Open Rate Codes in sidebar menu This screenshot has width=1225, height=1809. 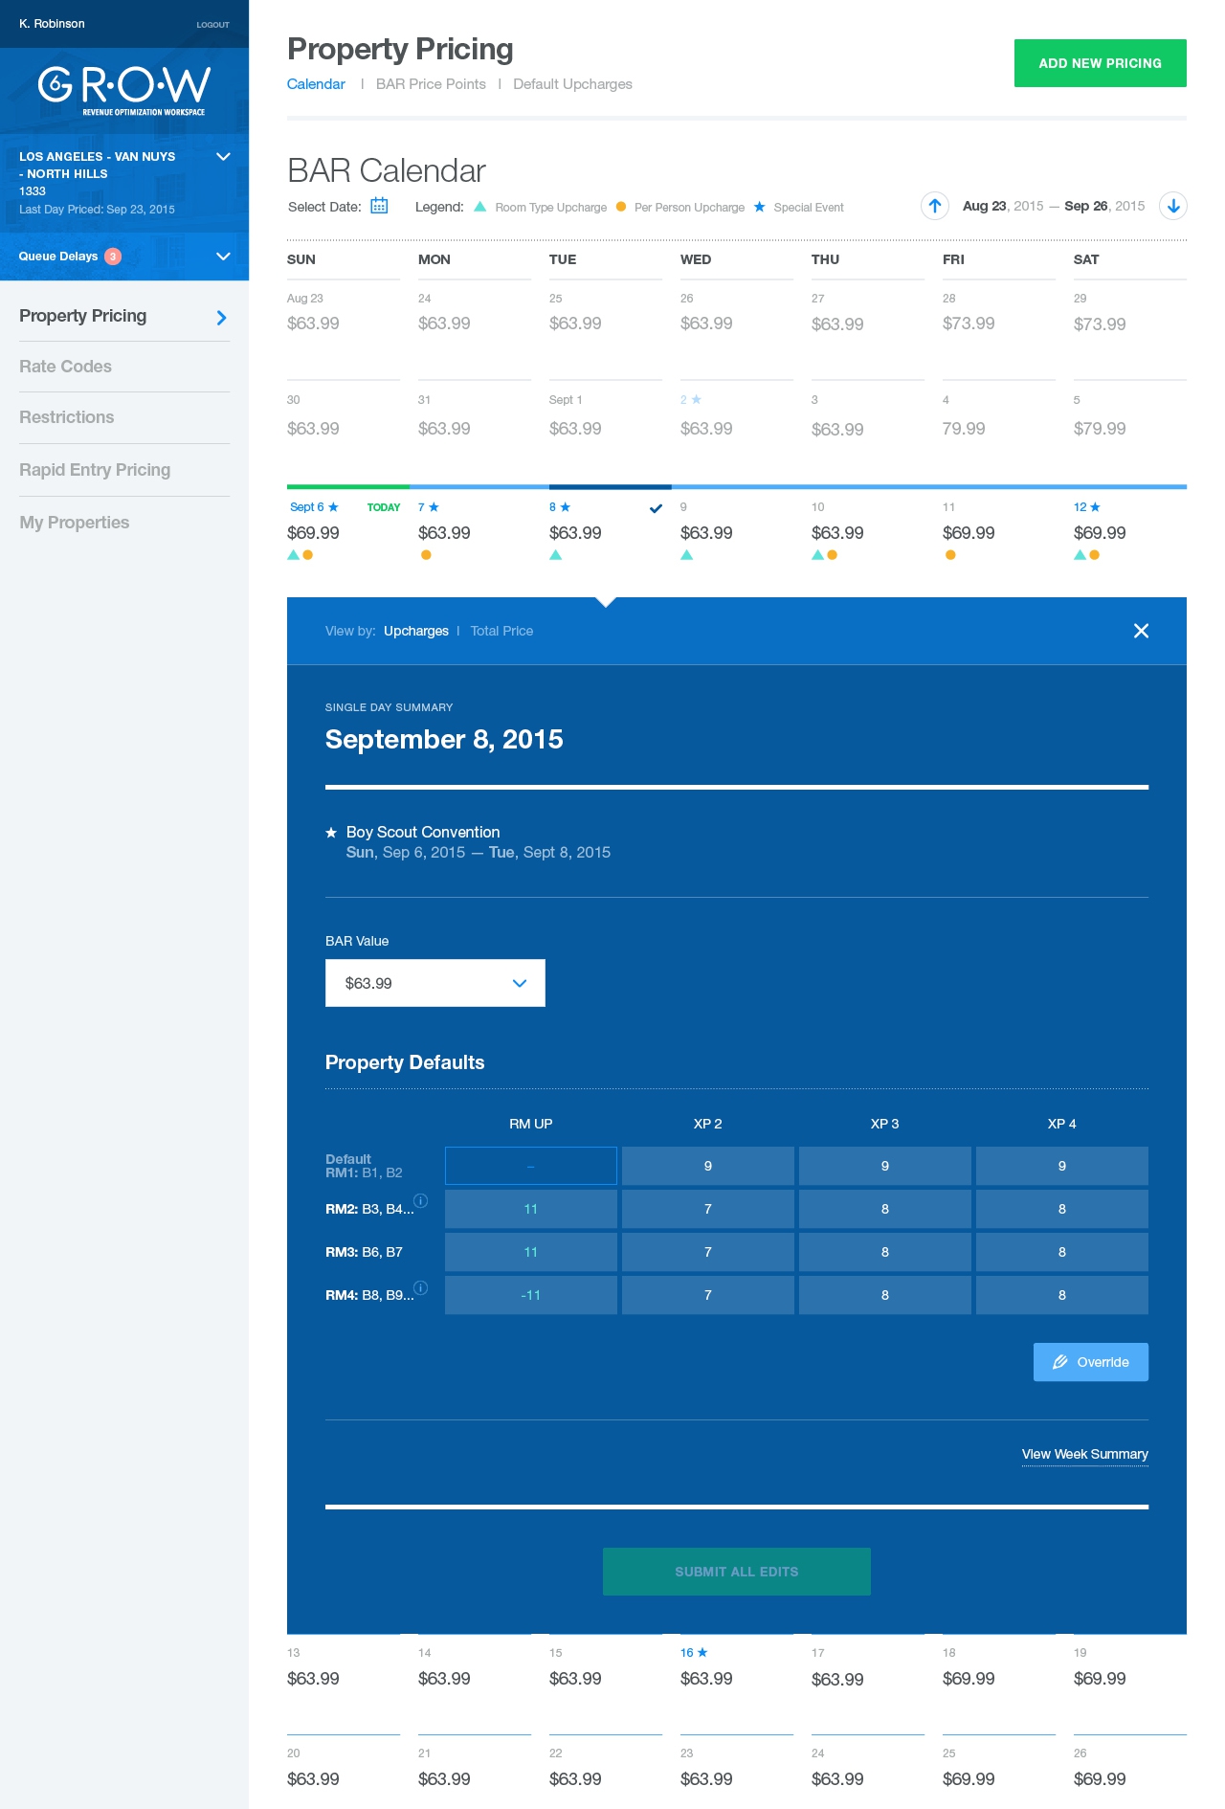[65, 367]
